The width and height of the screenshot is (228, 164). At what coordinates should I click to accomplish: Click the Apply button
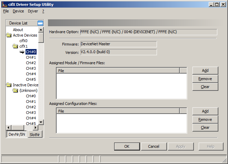coord(181,146)
